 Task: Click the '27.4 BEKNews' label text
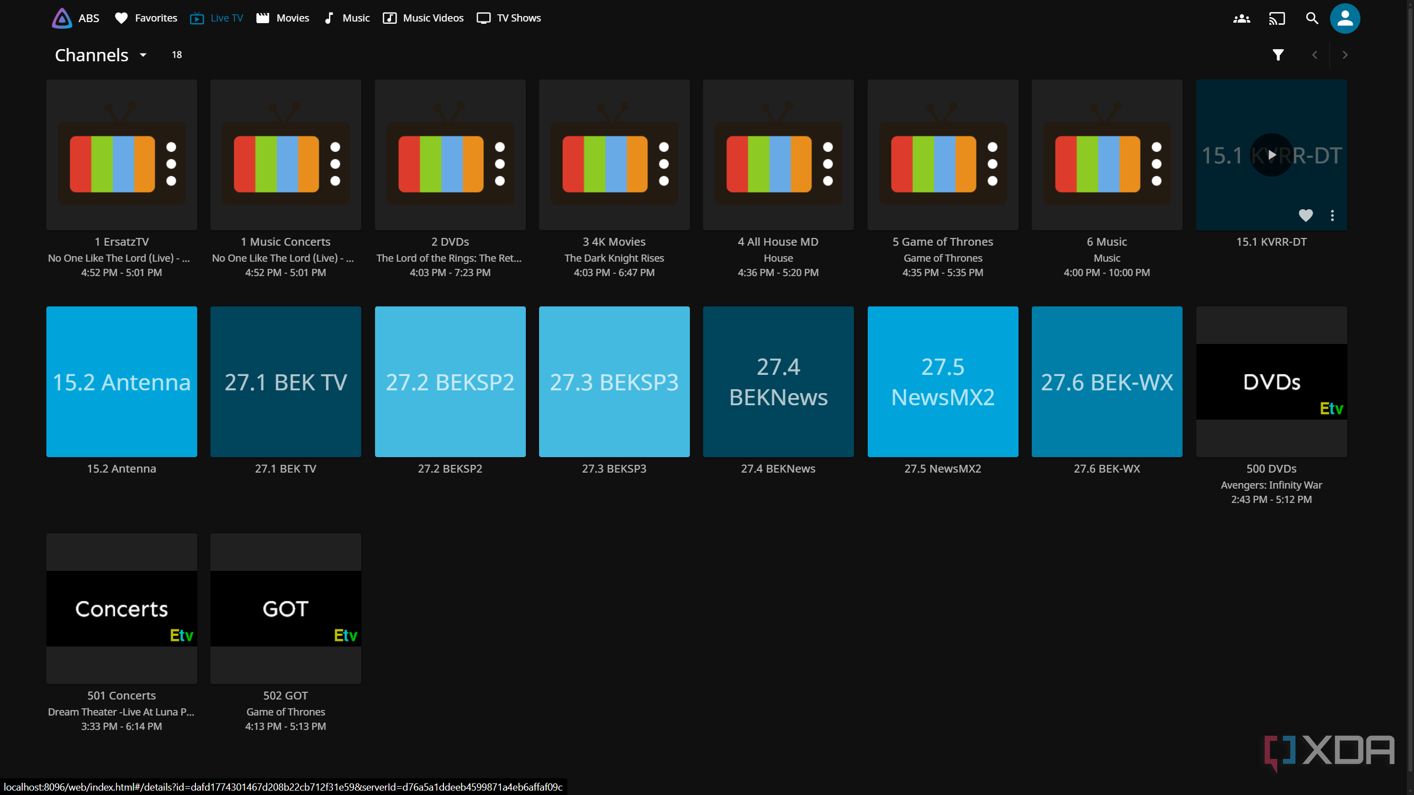click(x=778, y=469)
